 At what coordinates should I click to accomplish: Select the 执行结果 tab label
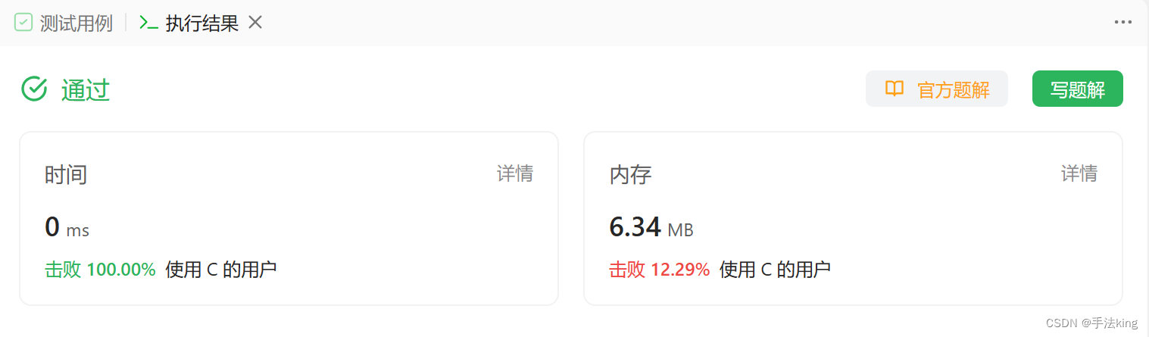point(202,23)
